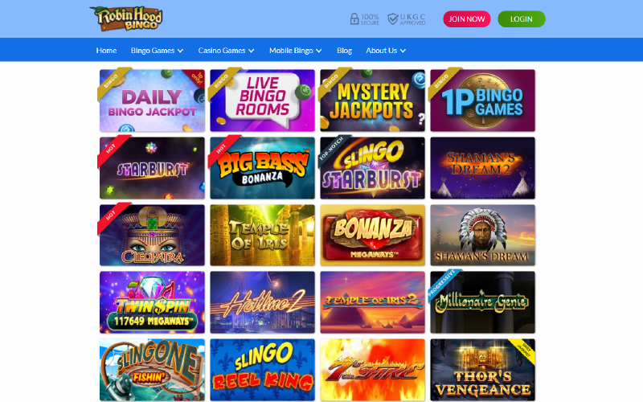Image resolution: width=643 pixels, height=402 pixels.
Task: Click the green Login button
Action: pos(521,18)
